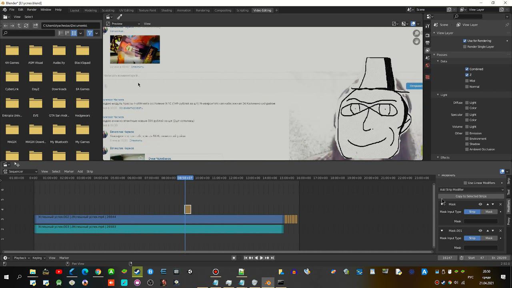Open the Texture properties tab
Image resolution: width=512 pixels, height=288 pixels.
tap(427, 77)
